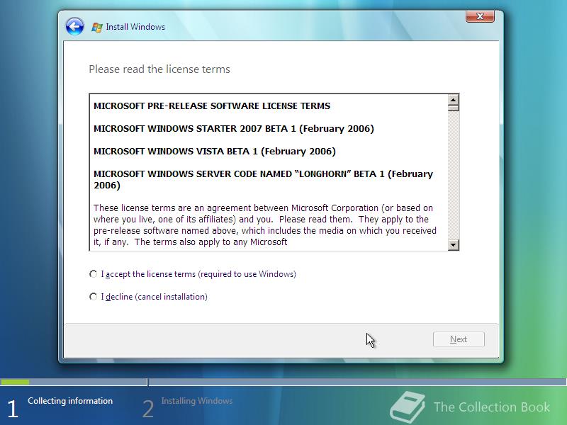Screen dimensions: 567x425
Task: Click the 'Install Windows' title text
Action: tap(135, 27)
